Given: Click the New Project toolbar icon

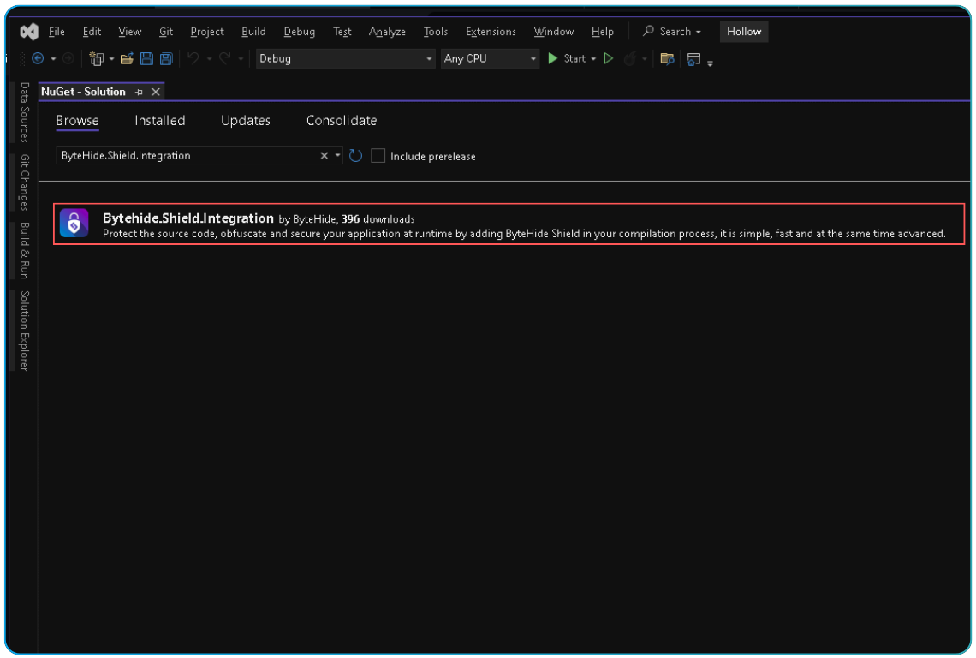Looking at the screenshot, I should pos(96,58).
